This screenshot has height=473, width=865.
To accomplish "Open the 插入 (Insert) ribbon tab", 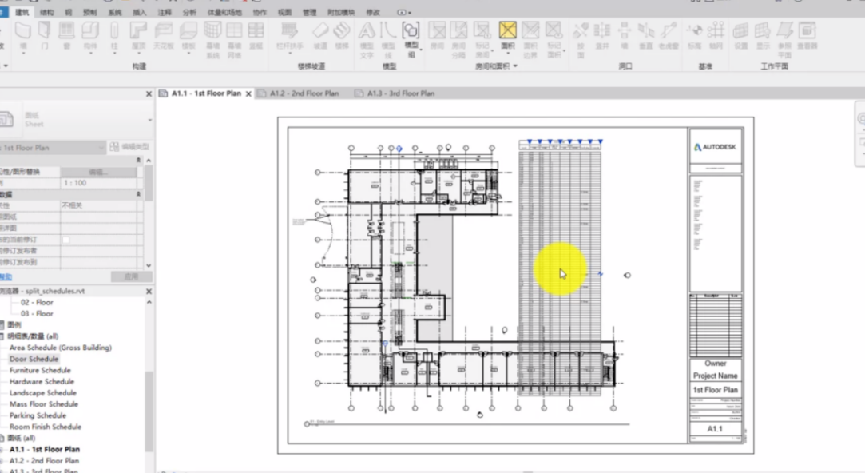I will (x=140, y=12).
